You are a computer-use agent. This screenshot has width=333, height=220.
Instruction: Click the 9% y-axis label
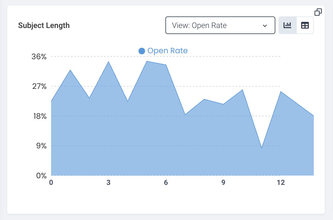pos(41,146)
